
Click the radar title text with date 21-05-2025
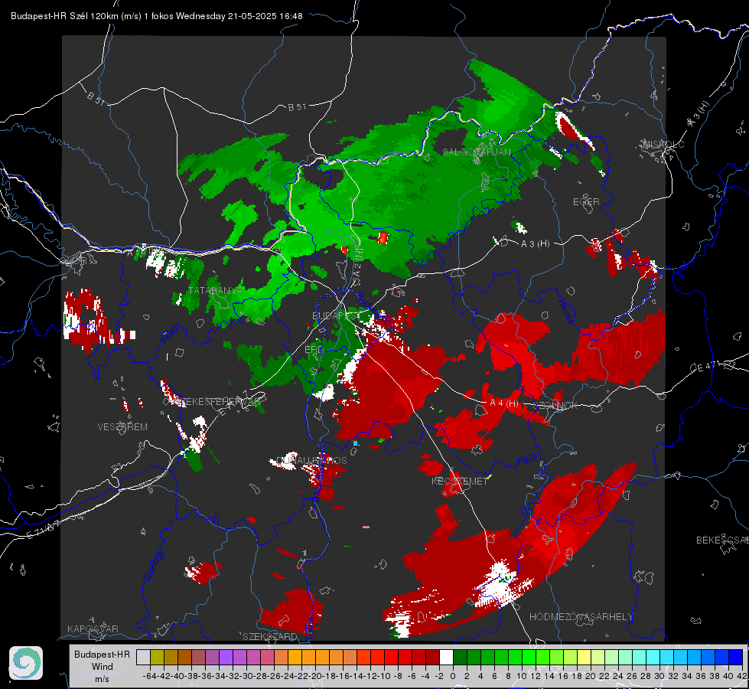157,16
